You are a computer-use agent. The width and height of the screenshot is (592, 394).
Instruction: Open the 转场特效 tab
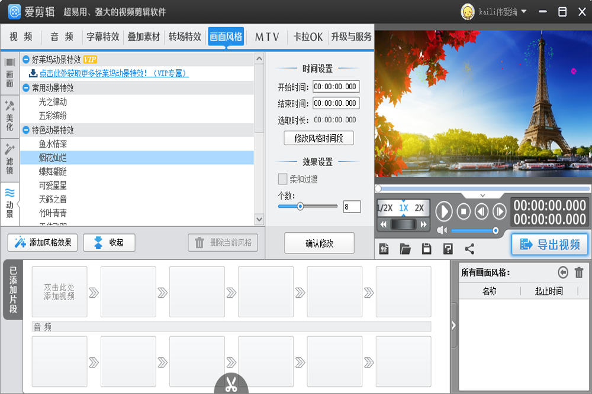[185, 37]
